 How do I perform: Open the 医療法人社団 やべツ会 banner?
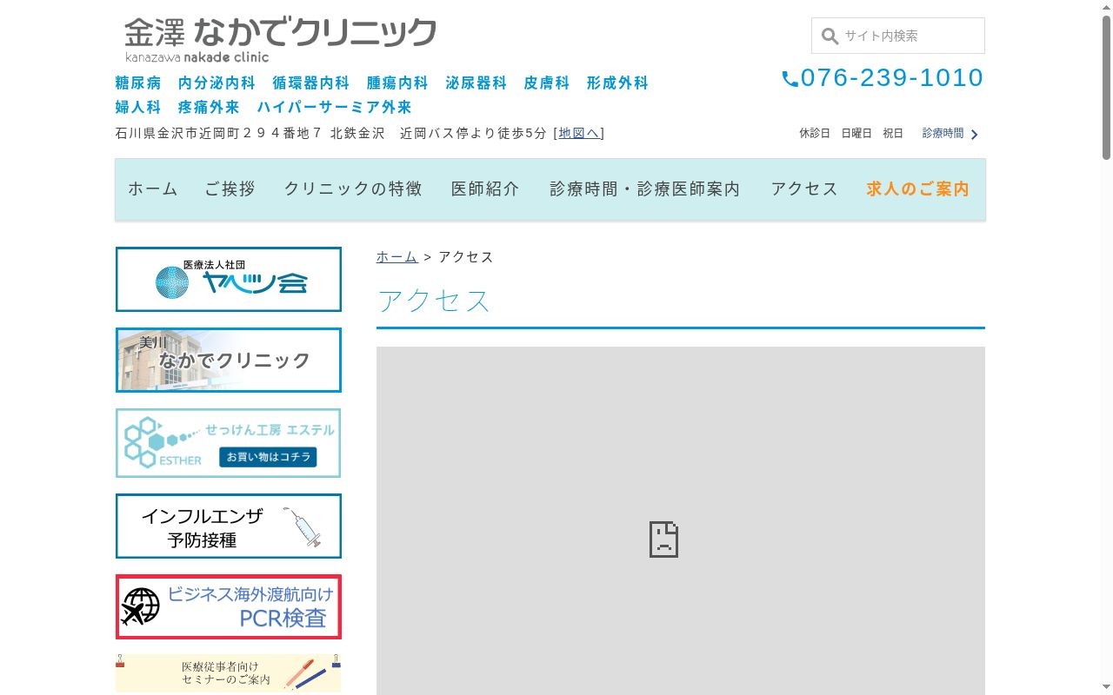coord(229,279)
